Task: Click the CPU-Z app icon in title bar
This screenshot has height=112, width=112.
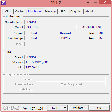Action: pos(4,3)
